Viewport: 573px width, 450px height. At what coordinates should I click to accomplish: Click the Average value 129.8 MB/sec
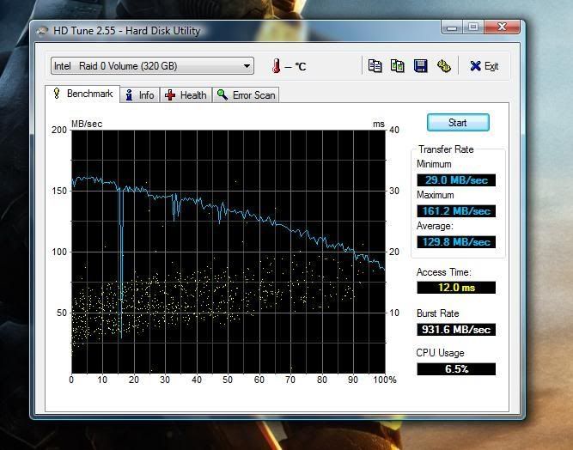(456, 242)
